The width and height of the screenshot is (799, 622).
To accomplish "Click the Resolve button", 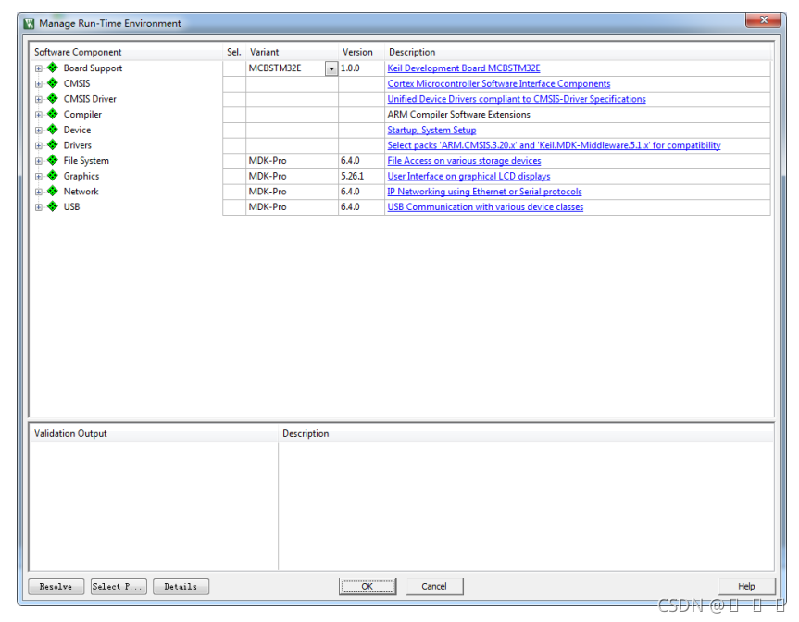I will (x=56, y=586).
